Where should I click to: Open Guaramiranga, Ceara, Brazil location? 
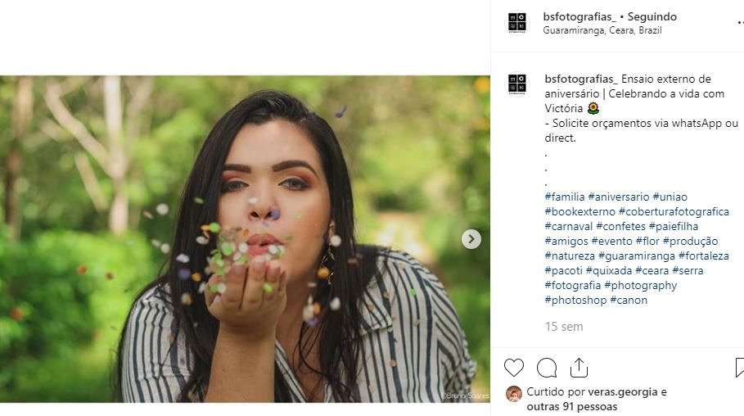pos(602,30)
